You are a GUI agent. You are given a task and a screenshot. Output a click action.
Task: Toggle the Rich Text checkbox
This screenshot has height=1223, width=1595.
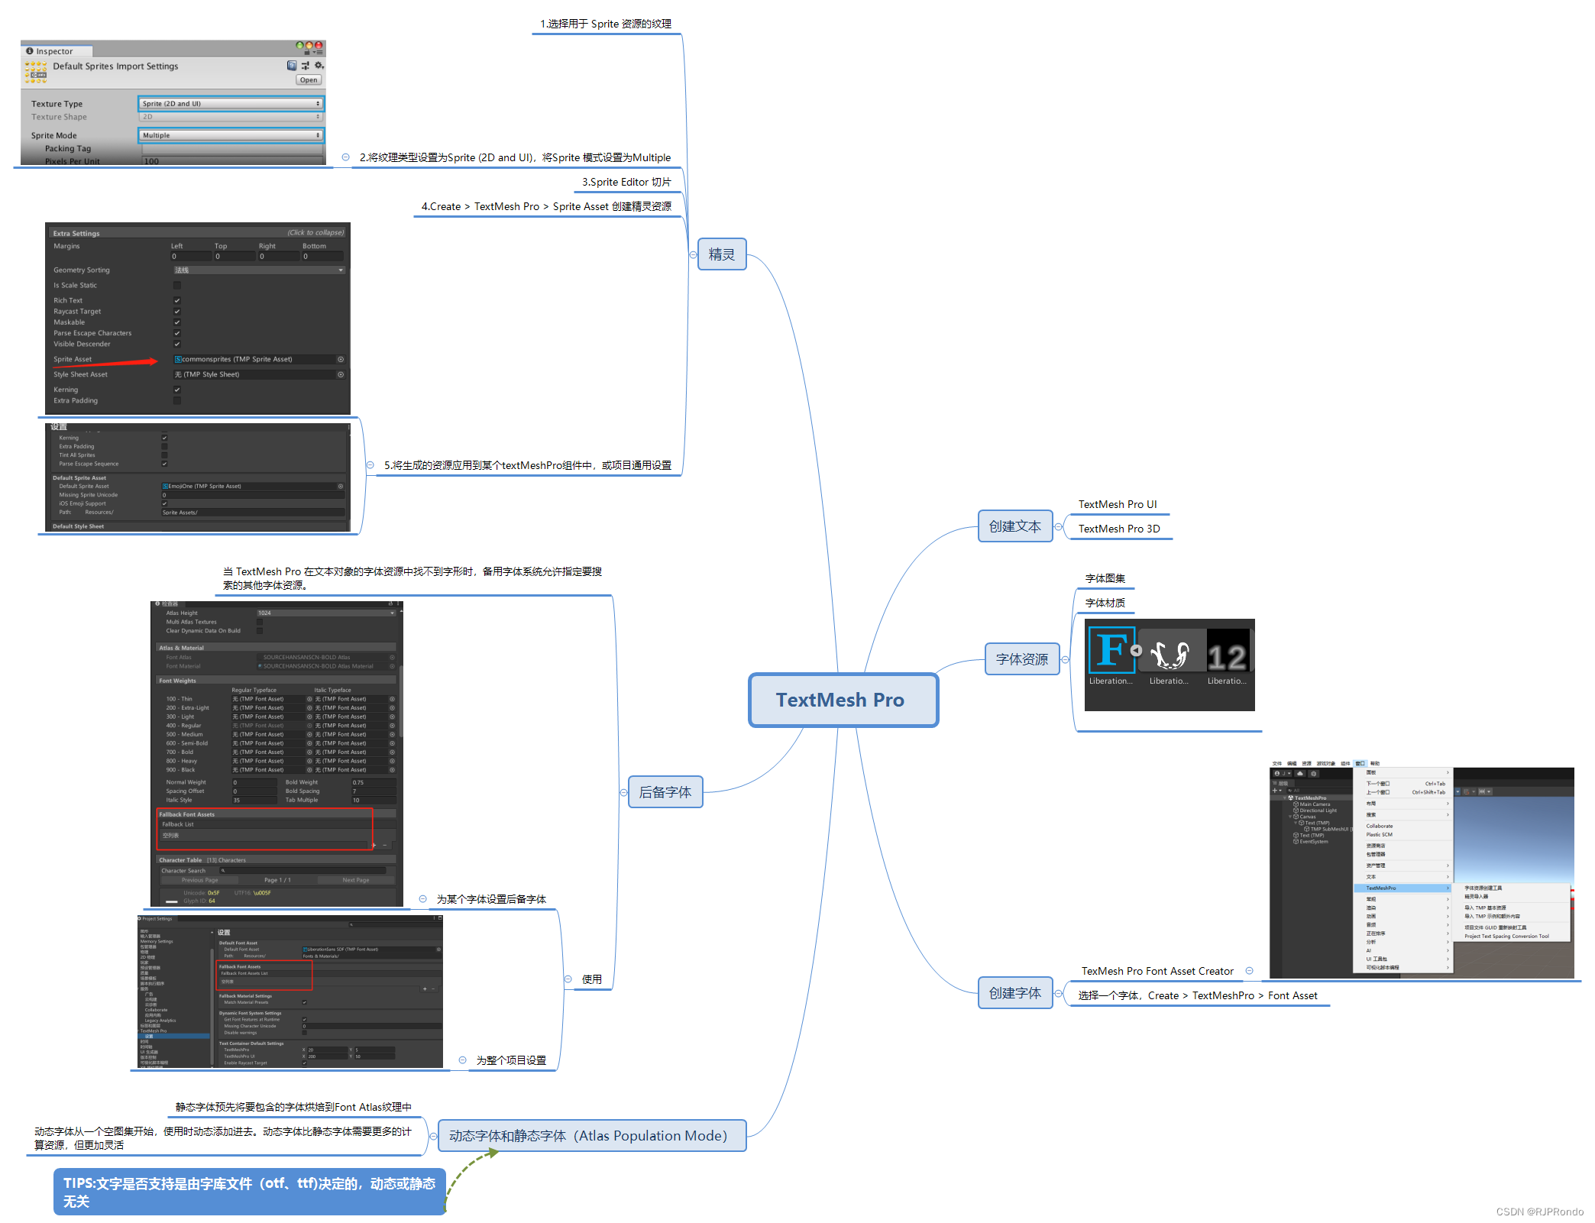pos(177,301)
